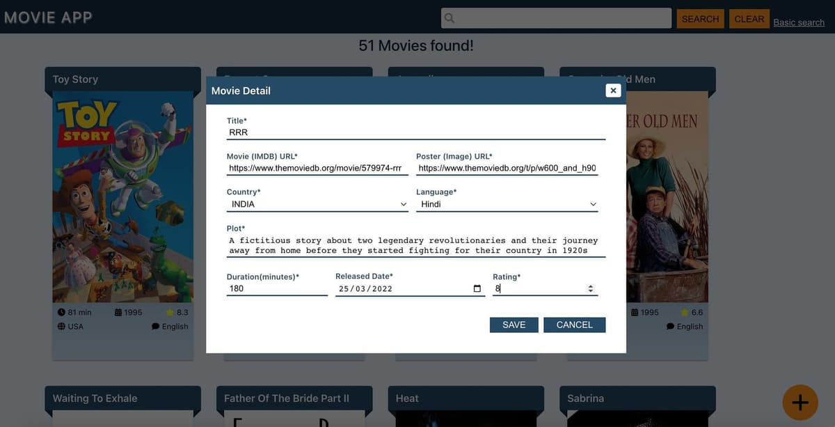Screen dimensions: 835x427
Task: Adjust the Rating value with spinner arrows
Action: point(591,288)
